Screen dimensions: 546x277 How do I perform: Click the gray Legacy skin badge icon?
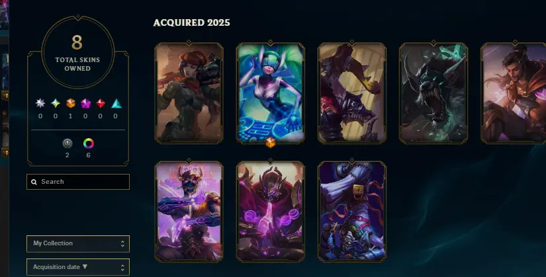coord(68,143)
